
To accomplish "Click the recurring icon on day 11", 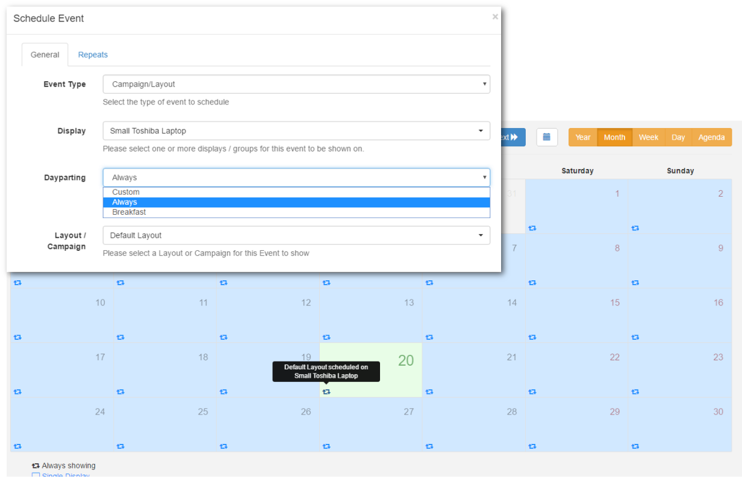I will click(120, 337).
